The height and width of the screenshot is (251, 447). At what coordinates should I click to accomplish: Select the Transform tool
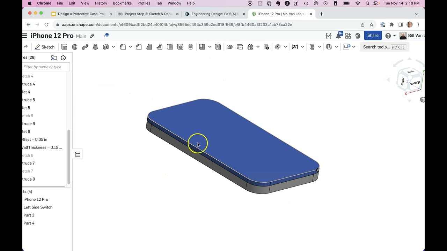click(250, 47)
